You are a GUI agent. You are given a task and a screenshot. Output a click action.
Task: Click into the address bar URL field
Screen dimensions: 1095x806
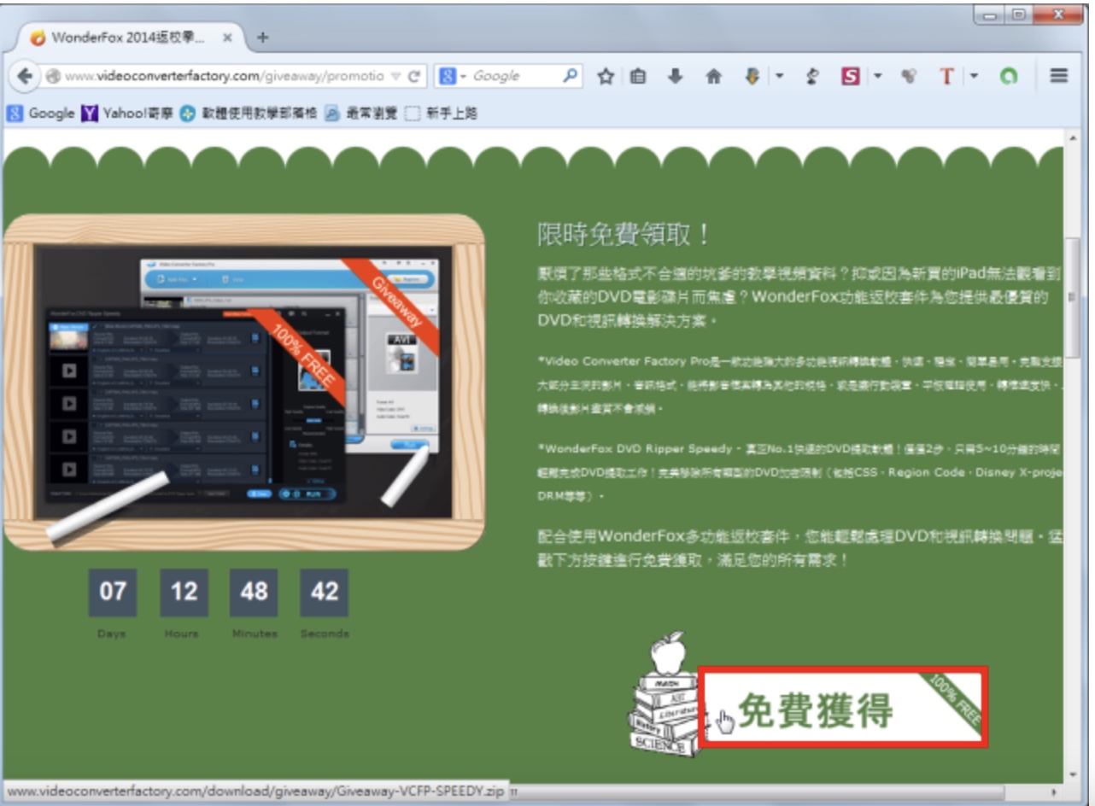[x=224, y=77]
